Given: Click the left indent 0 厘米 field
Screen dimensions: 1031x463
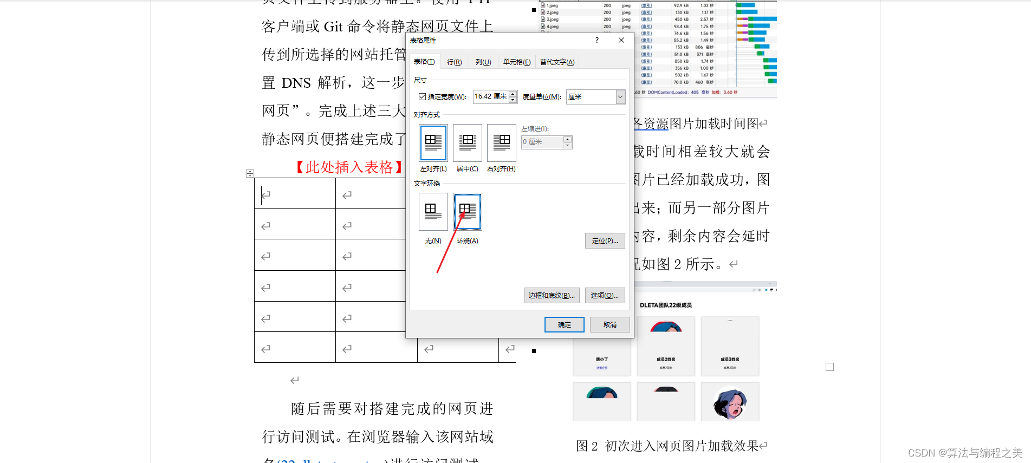Looking at the screenshot, I should pos(542,142).
